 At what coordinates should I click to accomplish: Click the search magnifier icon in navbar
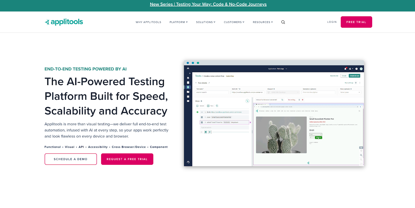pos(283,22)
